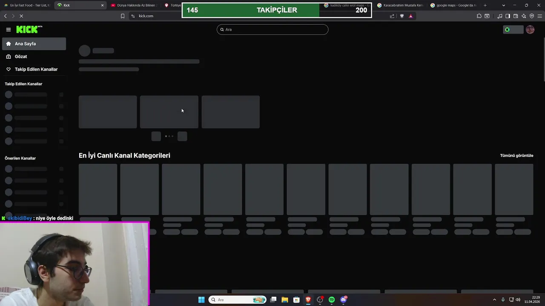Image resolution: width=545 pixels, height=306 pixels.
Task: Bookmark this page with bookmark icon
Action: [x=123, y=16]
